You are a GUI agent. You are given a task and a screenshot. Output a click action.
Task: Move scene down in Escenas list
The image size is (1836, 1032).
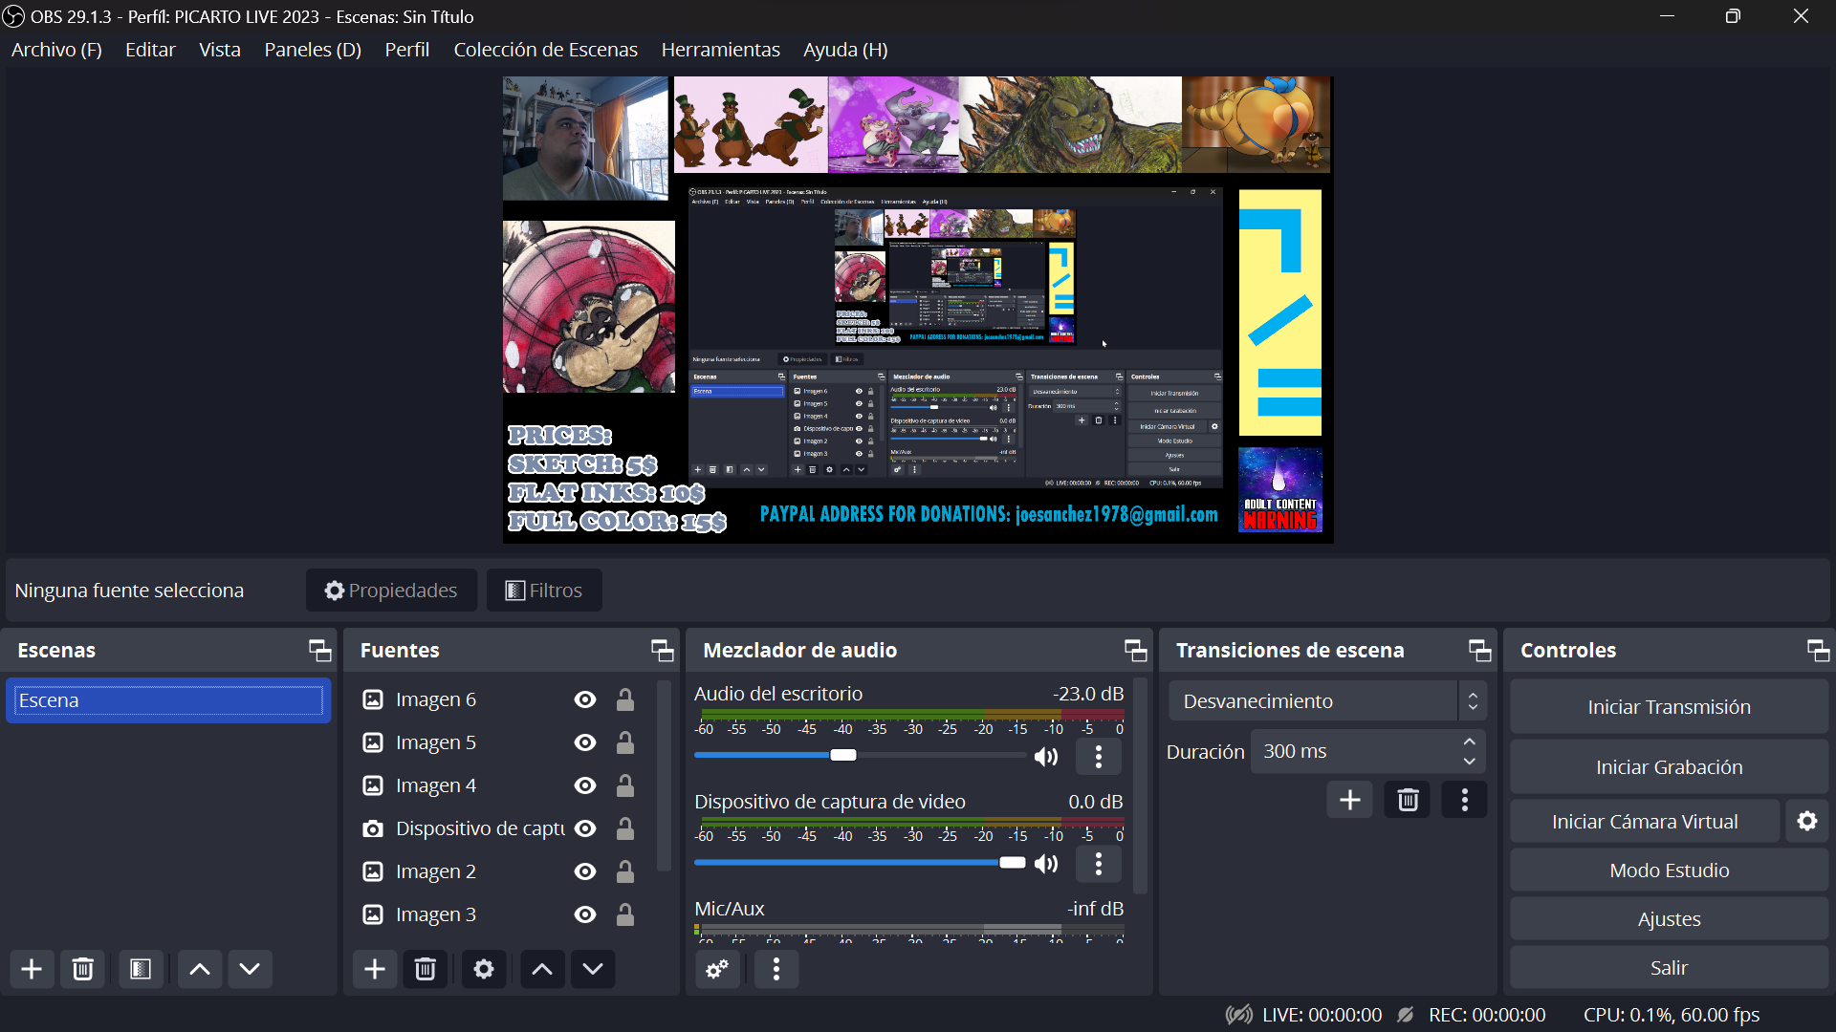[250, 969]
